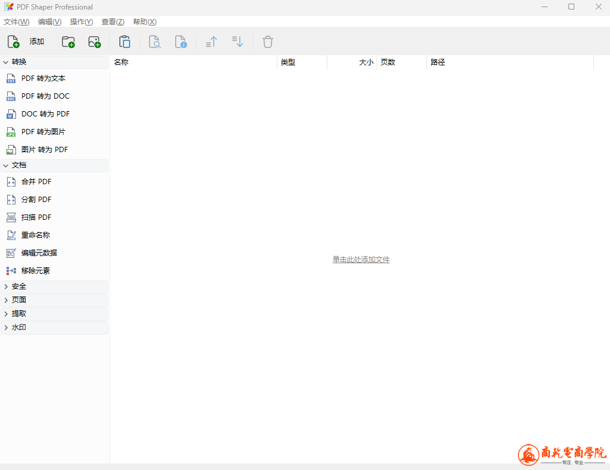
Task: Expand the 页面 section
Action: (x=19, y=300)
